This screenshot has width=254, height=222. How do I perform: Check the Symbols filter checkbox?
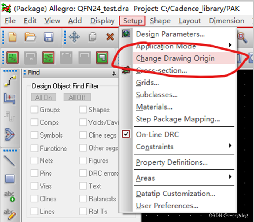(x=35, y=135)
